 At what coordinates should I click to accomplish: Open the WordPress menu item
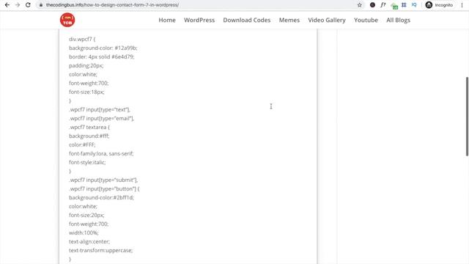(199, 20)
